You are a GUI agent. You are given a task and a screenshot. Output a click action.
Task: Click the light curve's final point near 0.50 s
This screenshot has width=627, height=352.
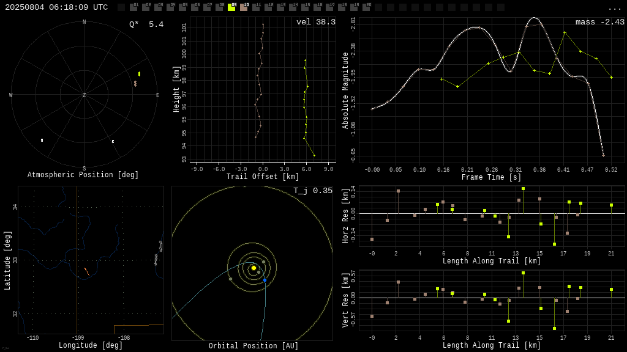(603, 155)
